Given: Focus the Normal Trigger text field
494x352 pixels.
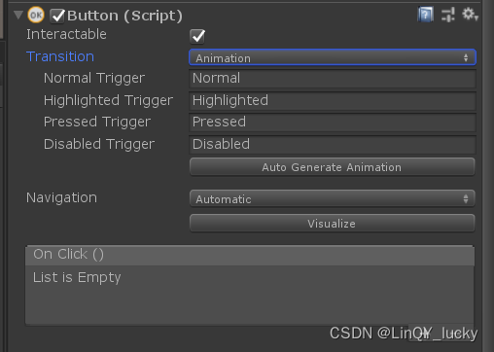Looking at the screenshot, I should coord(333,78).
